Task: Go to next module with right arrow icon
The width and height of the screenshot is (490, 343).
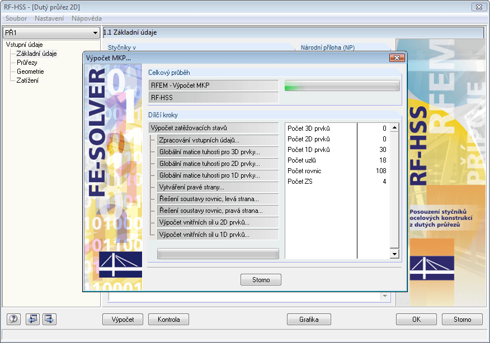Action: tap(49, 319)
